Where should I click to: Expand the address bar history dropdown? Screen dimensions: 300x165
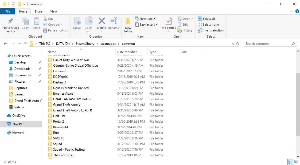(233, 44)
